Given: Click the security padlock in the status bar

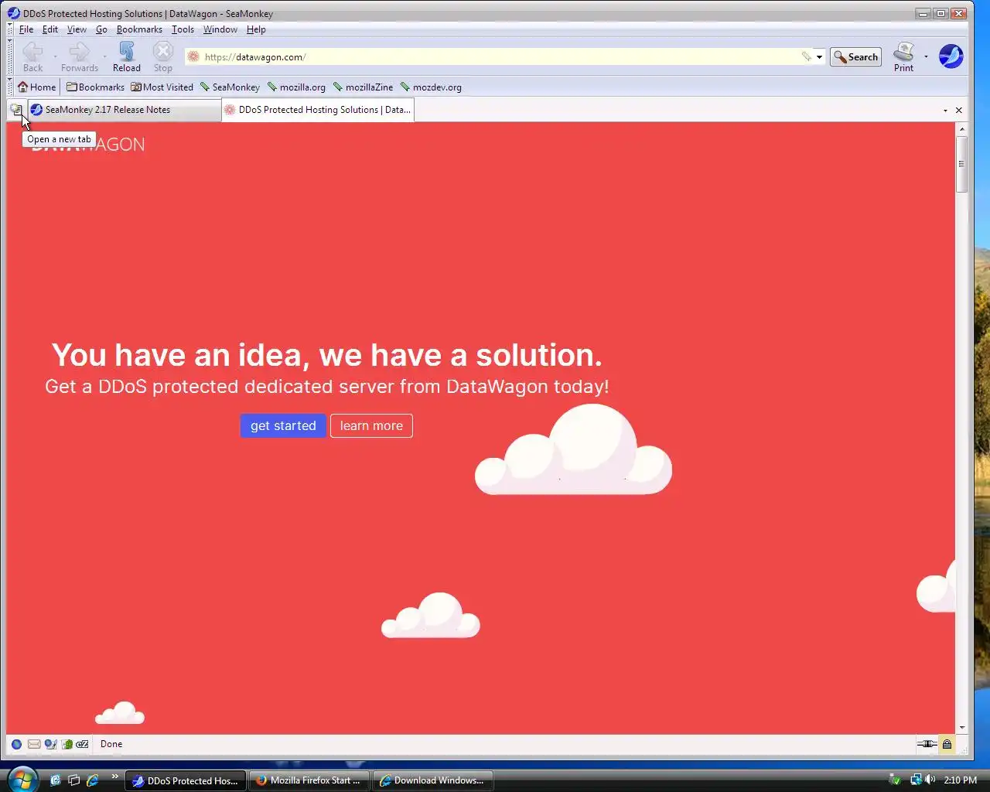Looking at the screenshot, I should point(947,744).
